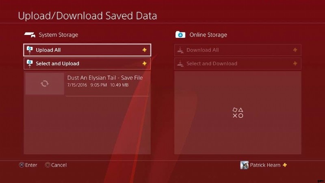Select the Download All option
This screenshot has height=183, width=325.
(x=238, y=50)
